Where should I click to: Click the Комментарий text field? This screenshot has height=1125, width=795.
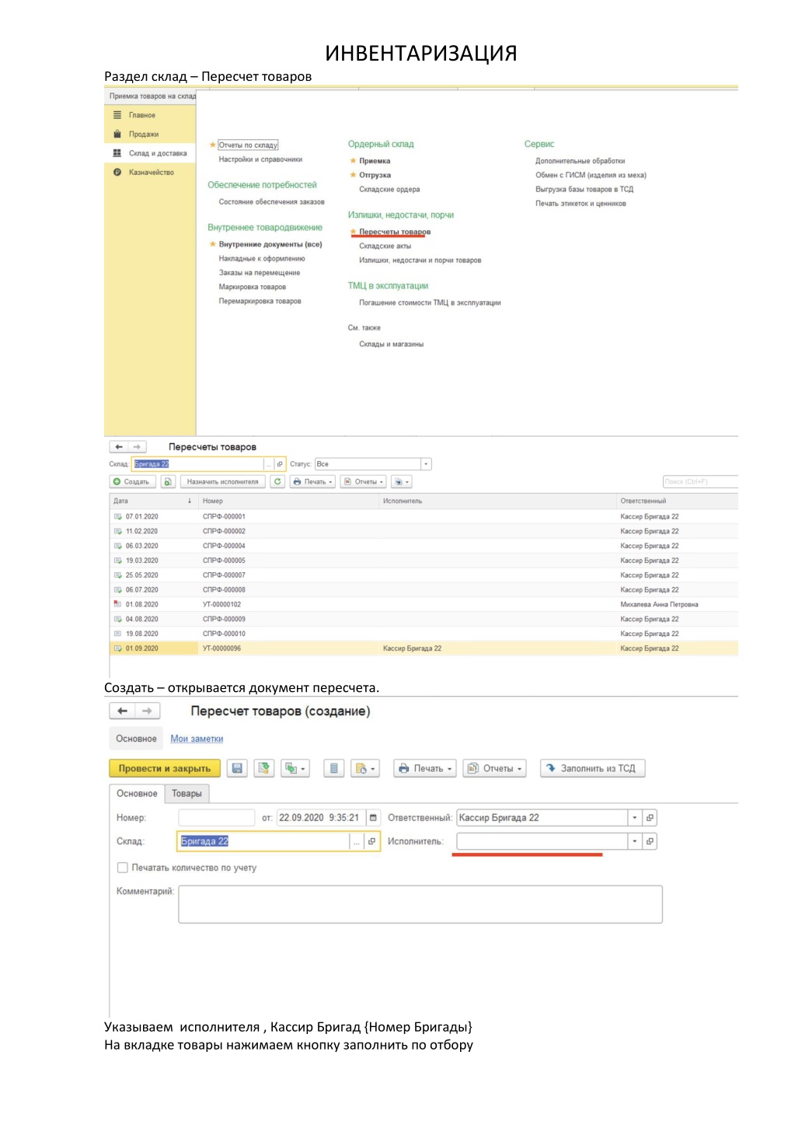pos(420,904)
